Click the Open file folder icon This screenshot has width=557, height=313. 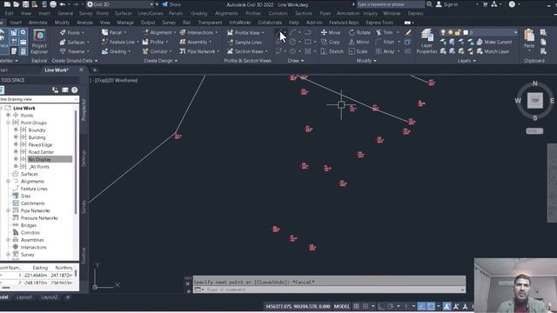[17, 4]
